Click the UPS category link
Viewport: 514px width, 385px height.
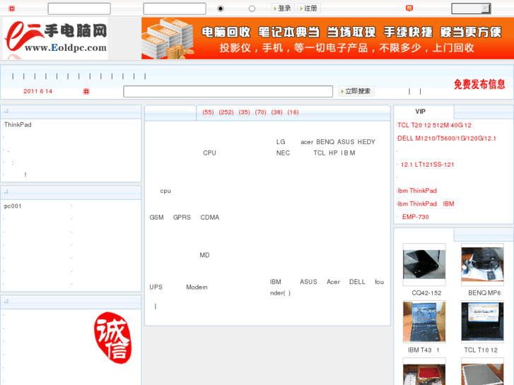(x=156, y=288)
